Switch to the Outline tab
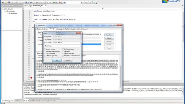 18,101
